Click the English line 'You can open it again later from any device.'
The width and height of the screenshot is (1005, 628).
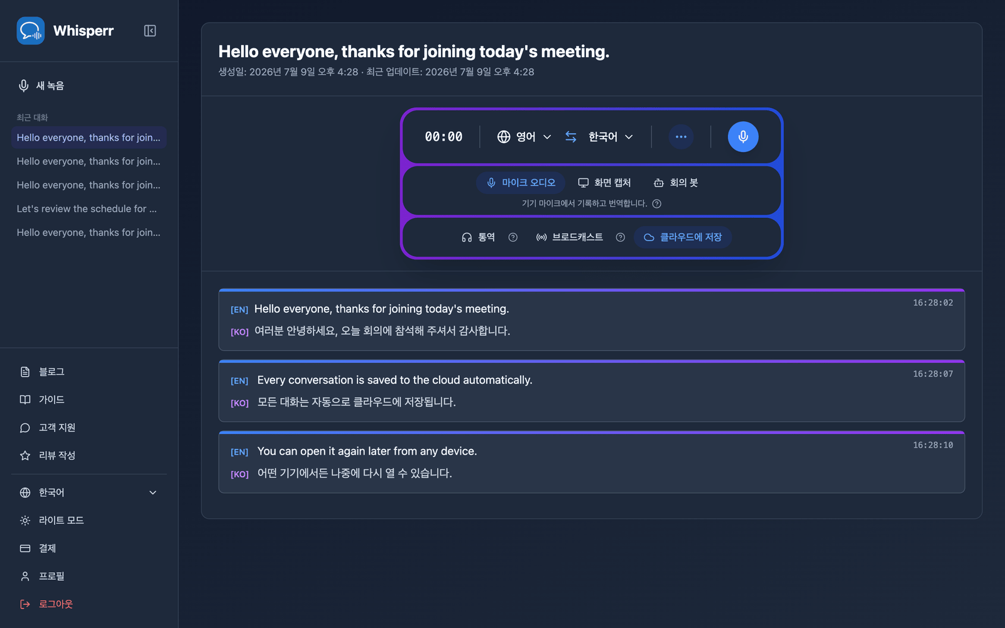[x=367, y=451]
